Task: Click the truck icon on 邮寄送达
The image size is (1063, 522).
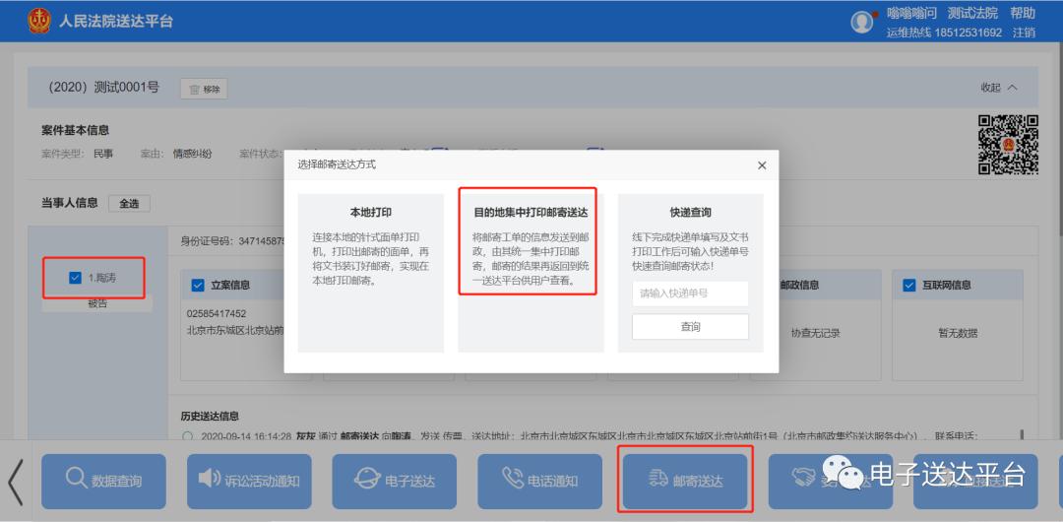Action: 658,480
